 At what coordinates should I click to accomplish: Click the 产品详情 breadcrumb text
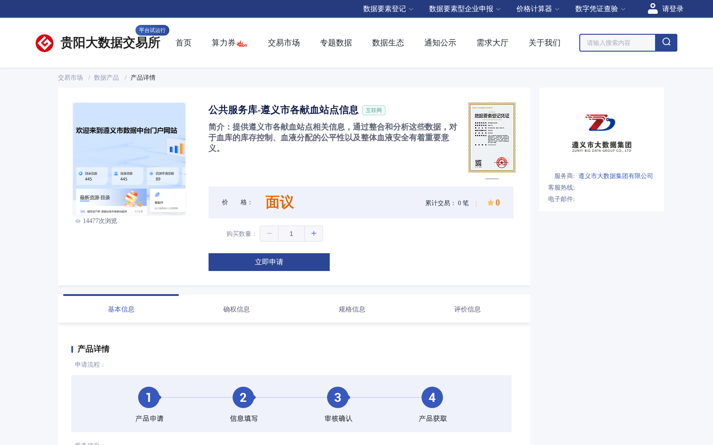tap(143, 77)
